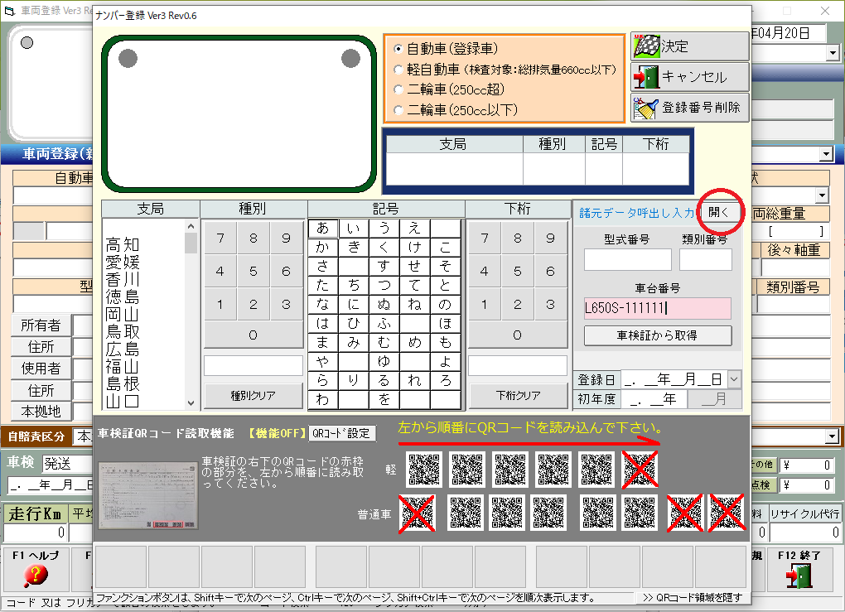Click the 本拠地 button in background window
Image resolution: width=845 pixels, height=612 pixels.
point(41,412)
